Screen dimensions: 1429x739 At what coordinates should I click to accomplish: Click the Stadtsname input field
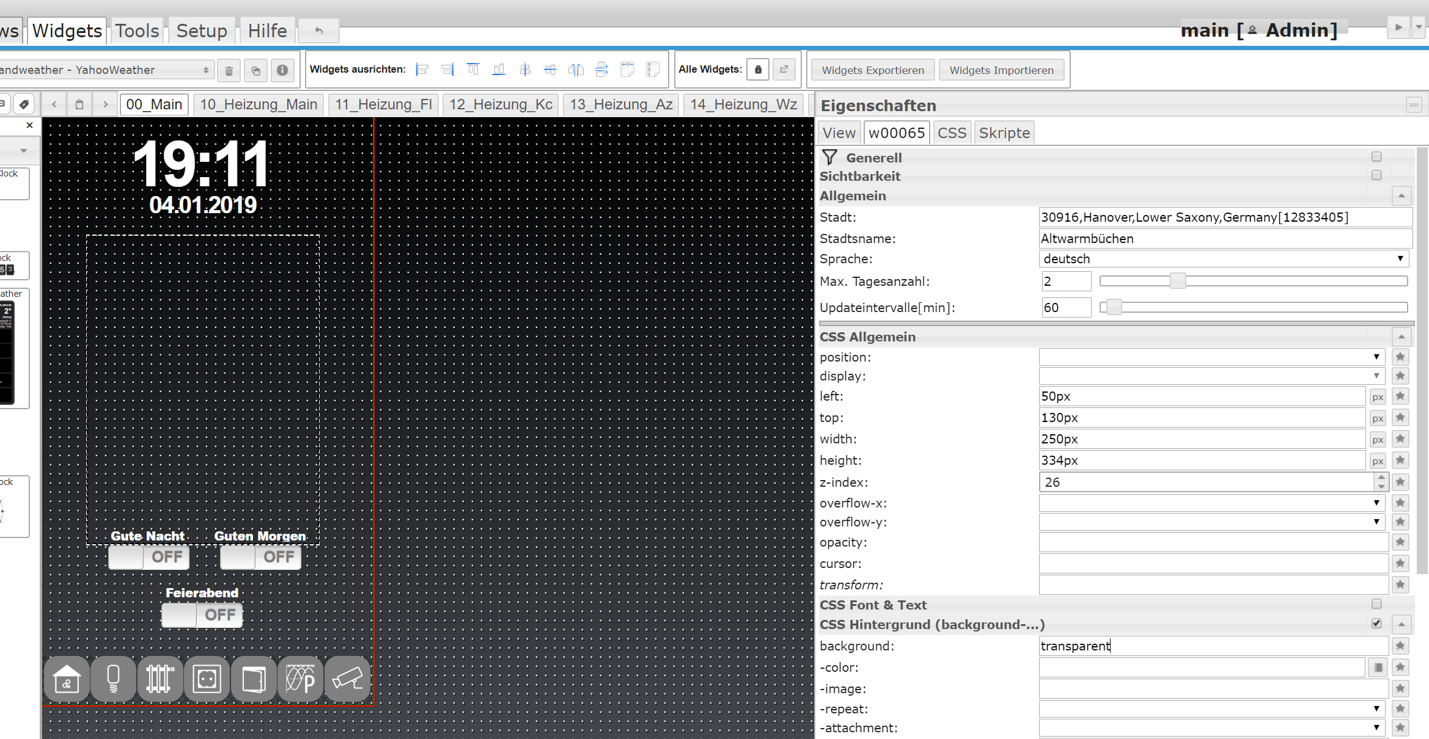pyautogui.click(x=1225, y=239)
